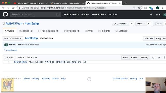Image resolution: width=166 pixels, height=93 pixels.
Task: Open the Security footer link
Action: pyautogui.click(x=46, y=79)
